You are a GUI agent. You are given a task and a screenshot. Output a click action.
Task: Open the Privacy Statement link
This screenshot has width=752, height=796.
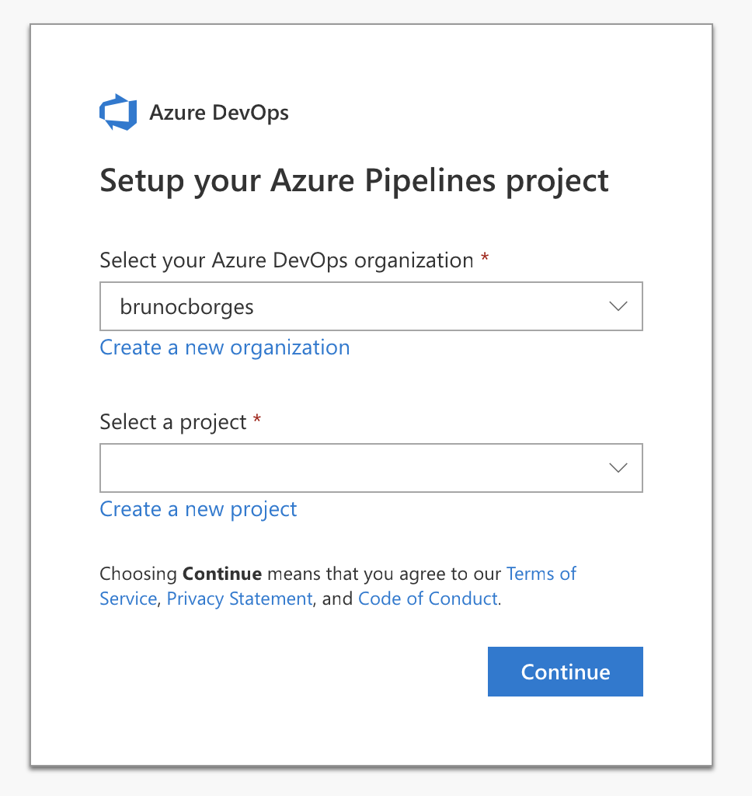(x=239, y=599)
